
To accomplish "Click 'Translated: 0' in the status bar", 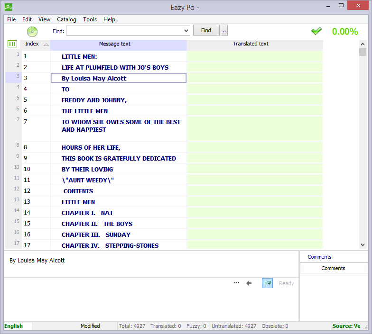I will [166, 326].
